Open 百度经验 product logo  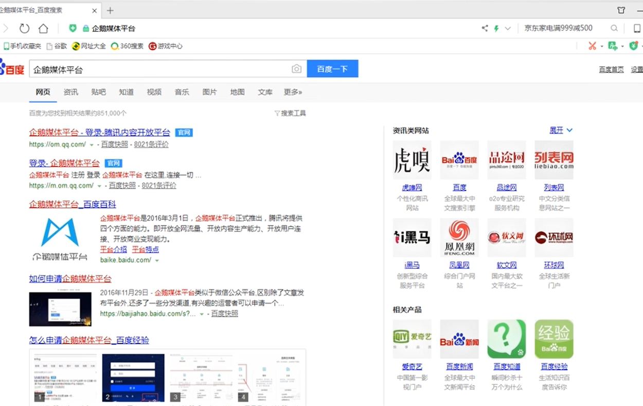[554, 339]
